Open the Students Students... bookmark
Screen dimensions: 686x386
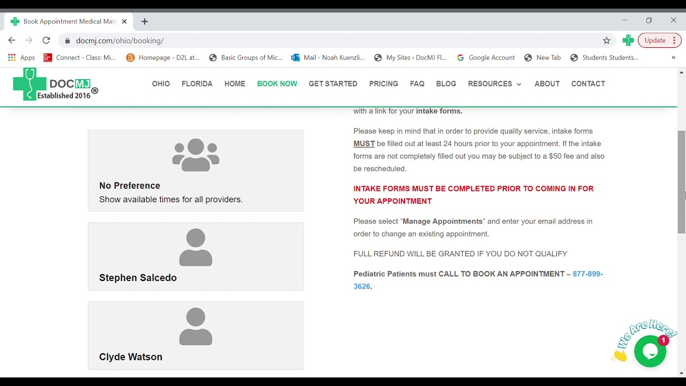coord(604,57)
